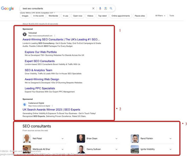Expand the Neil Patel entry chevron
The height and width of the screenshot is (156, 187).
coord(62,139)
